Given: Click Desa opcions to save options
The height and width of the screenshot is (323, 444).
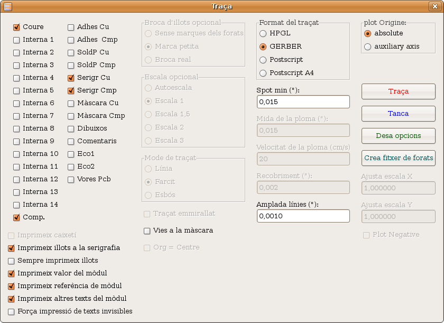Looking at the screenshot, I should click(x=399, y=136).
